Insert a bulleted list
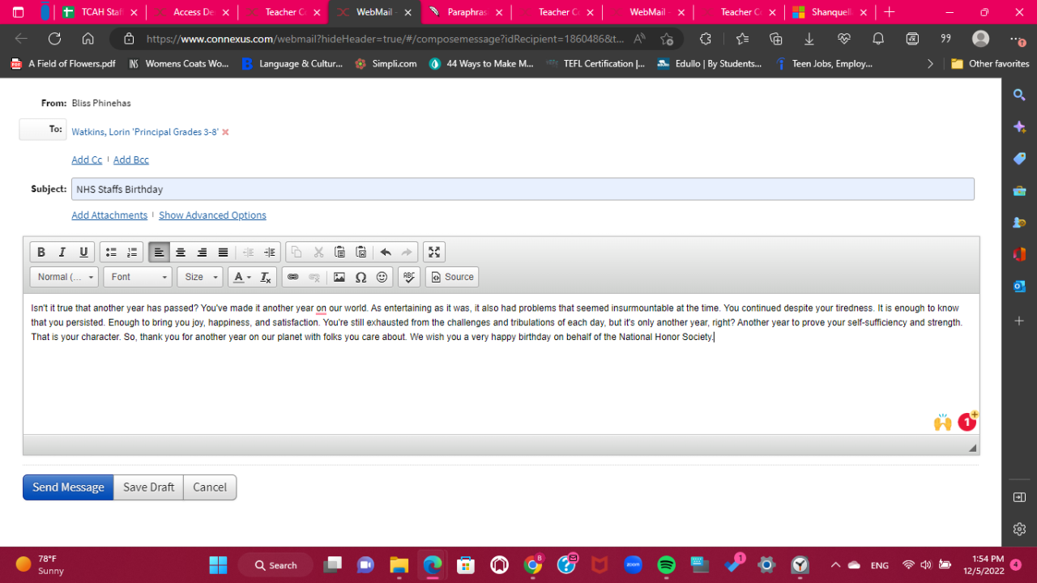Viewport: 1037px width, 583px height. (x=111, y=252)
